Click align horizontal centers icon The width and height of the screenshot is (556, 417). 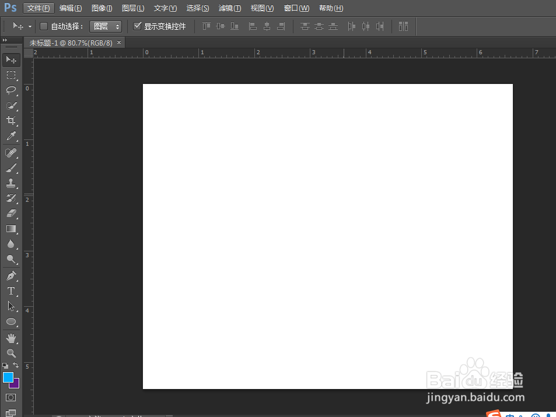tap(267, 26)
